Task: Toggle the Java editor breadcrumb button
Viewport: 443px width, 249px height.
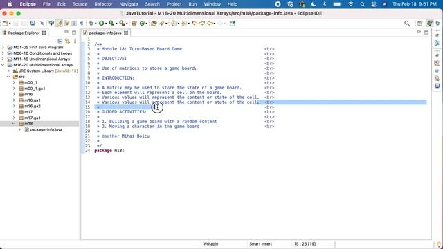Action: (x=51, y=24)
